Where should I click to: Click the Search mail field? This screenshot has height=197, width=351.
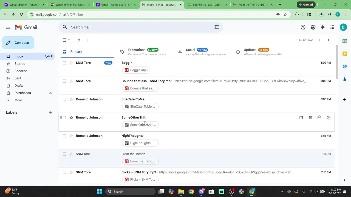pyautogui.click(x=141, y=27)
